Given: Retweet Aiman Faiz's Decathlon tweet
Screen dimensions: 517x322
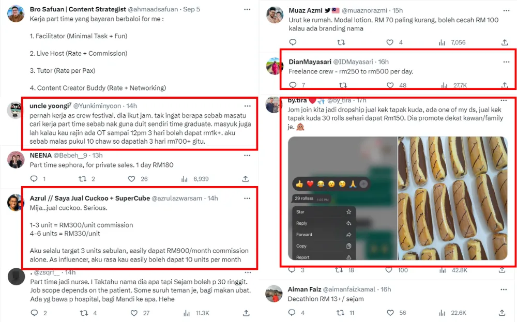Looking at the screenshot, I should point(341,313).
